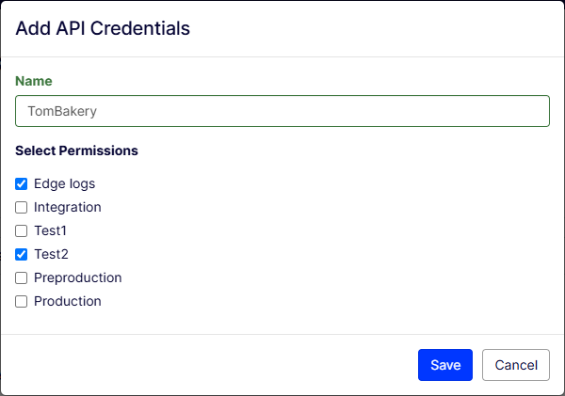This screenshot has width=565, height=396.
Task: Check the Preproduction checkbox
Action: (x=22, y=278)
